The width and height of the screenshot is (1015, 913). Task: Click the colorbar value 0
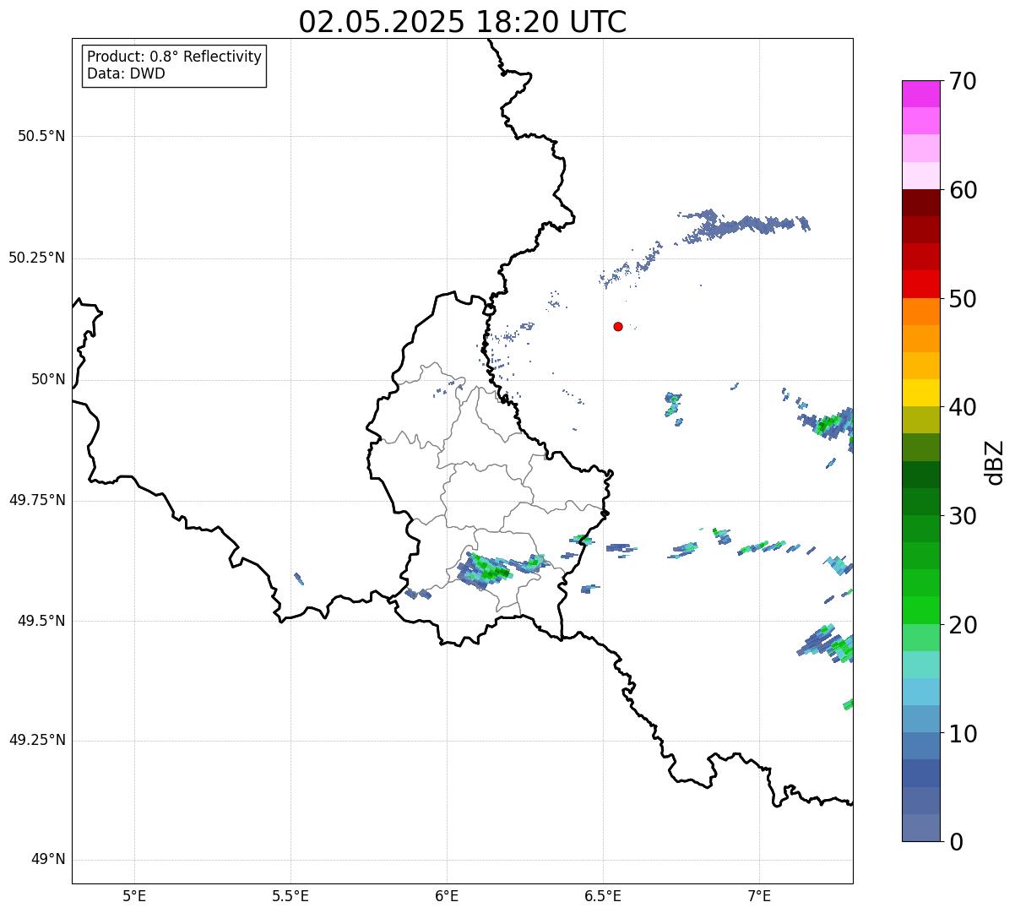pyautogui.click(x=956, y=842)
